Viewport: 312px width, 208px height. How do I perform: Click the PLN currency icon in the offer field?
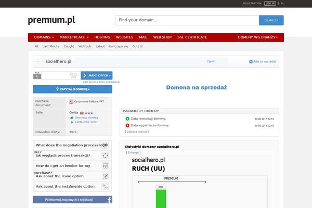37,75
